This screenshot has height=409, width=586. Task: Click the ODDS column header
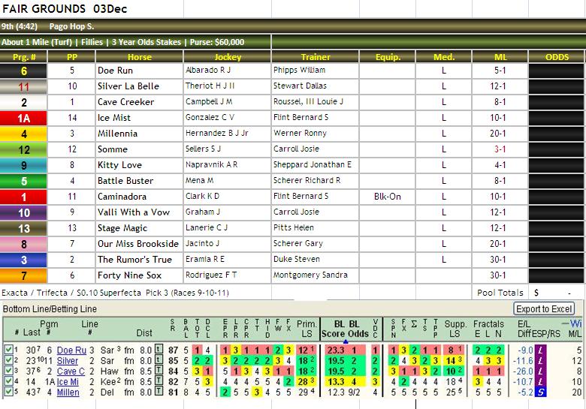tap(557, 57)
